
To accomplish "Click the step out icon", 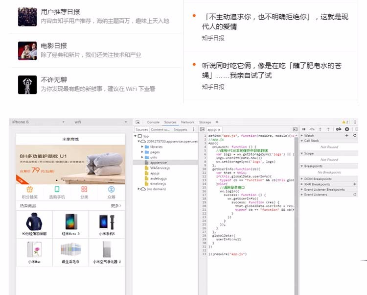I will 328,129.
